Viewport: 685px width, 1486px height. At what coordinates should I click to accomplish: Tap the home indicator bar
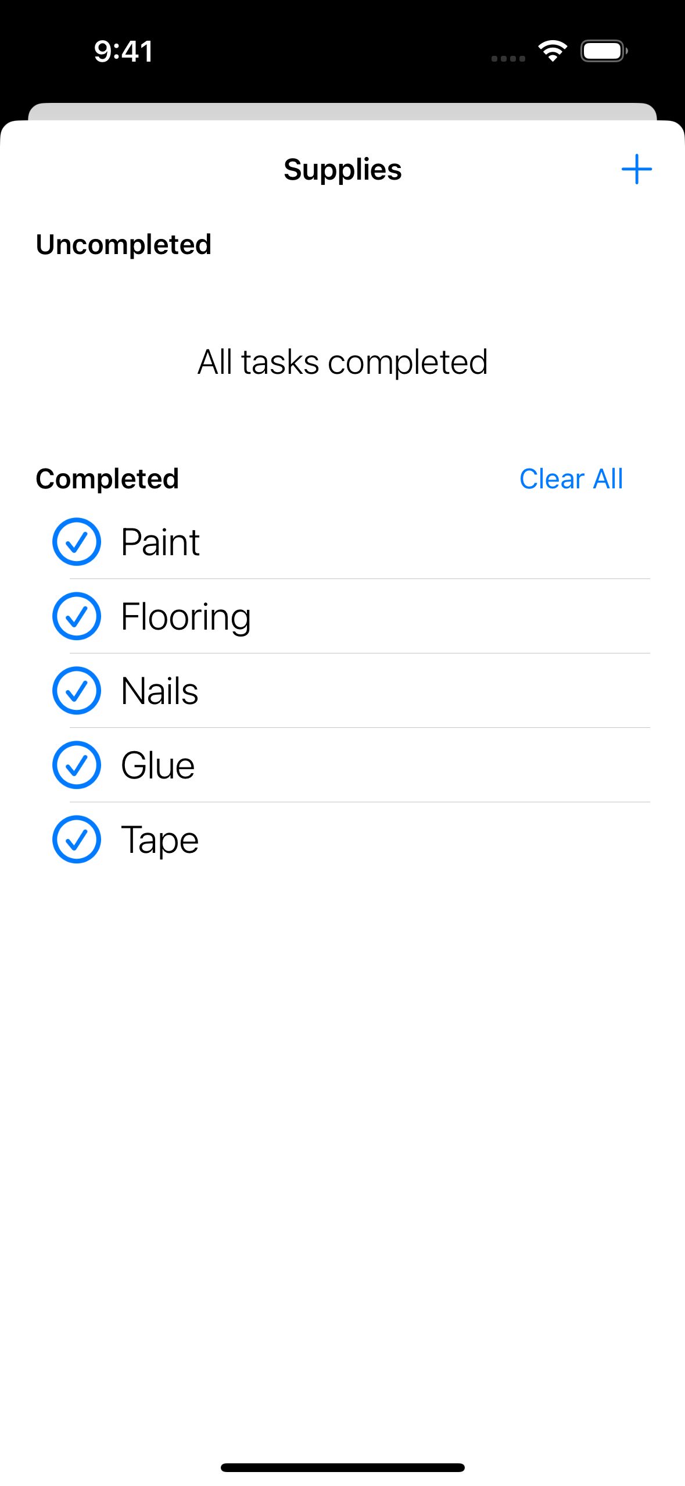pos(342,1467)
